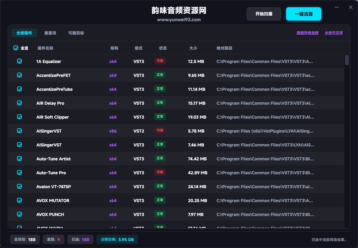Uncheck the AVOX MUTATOR checkbox
Image resolution: width=358 pixels, height=248 pixels.
20,200
